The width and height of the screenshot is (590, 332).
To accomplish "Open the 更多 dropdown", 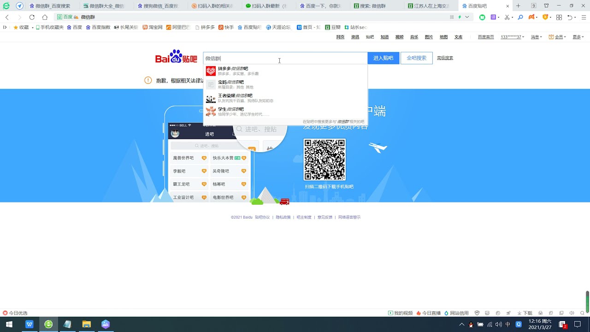I will (578, 37).
